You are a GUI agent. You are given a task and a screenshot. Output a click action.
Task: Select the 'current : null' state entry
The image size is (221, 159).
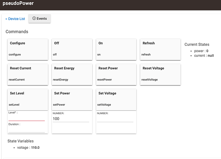204,56
